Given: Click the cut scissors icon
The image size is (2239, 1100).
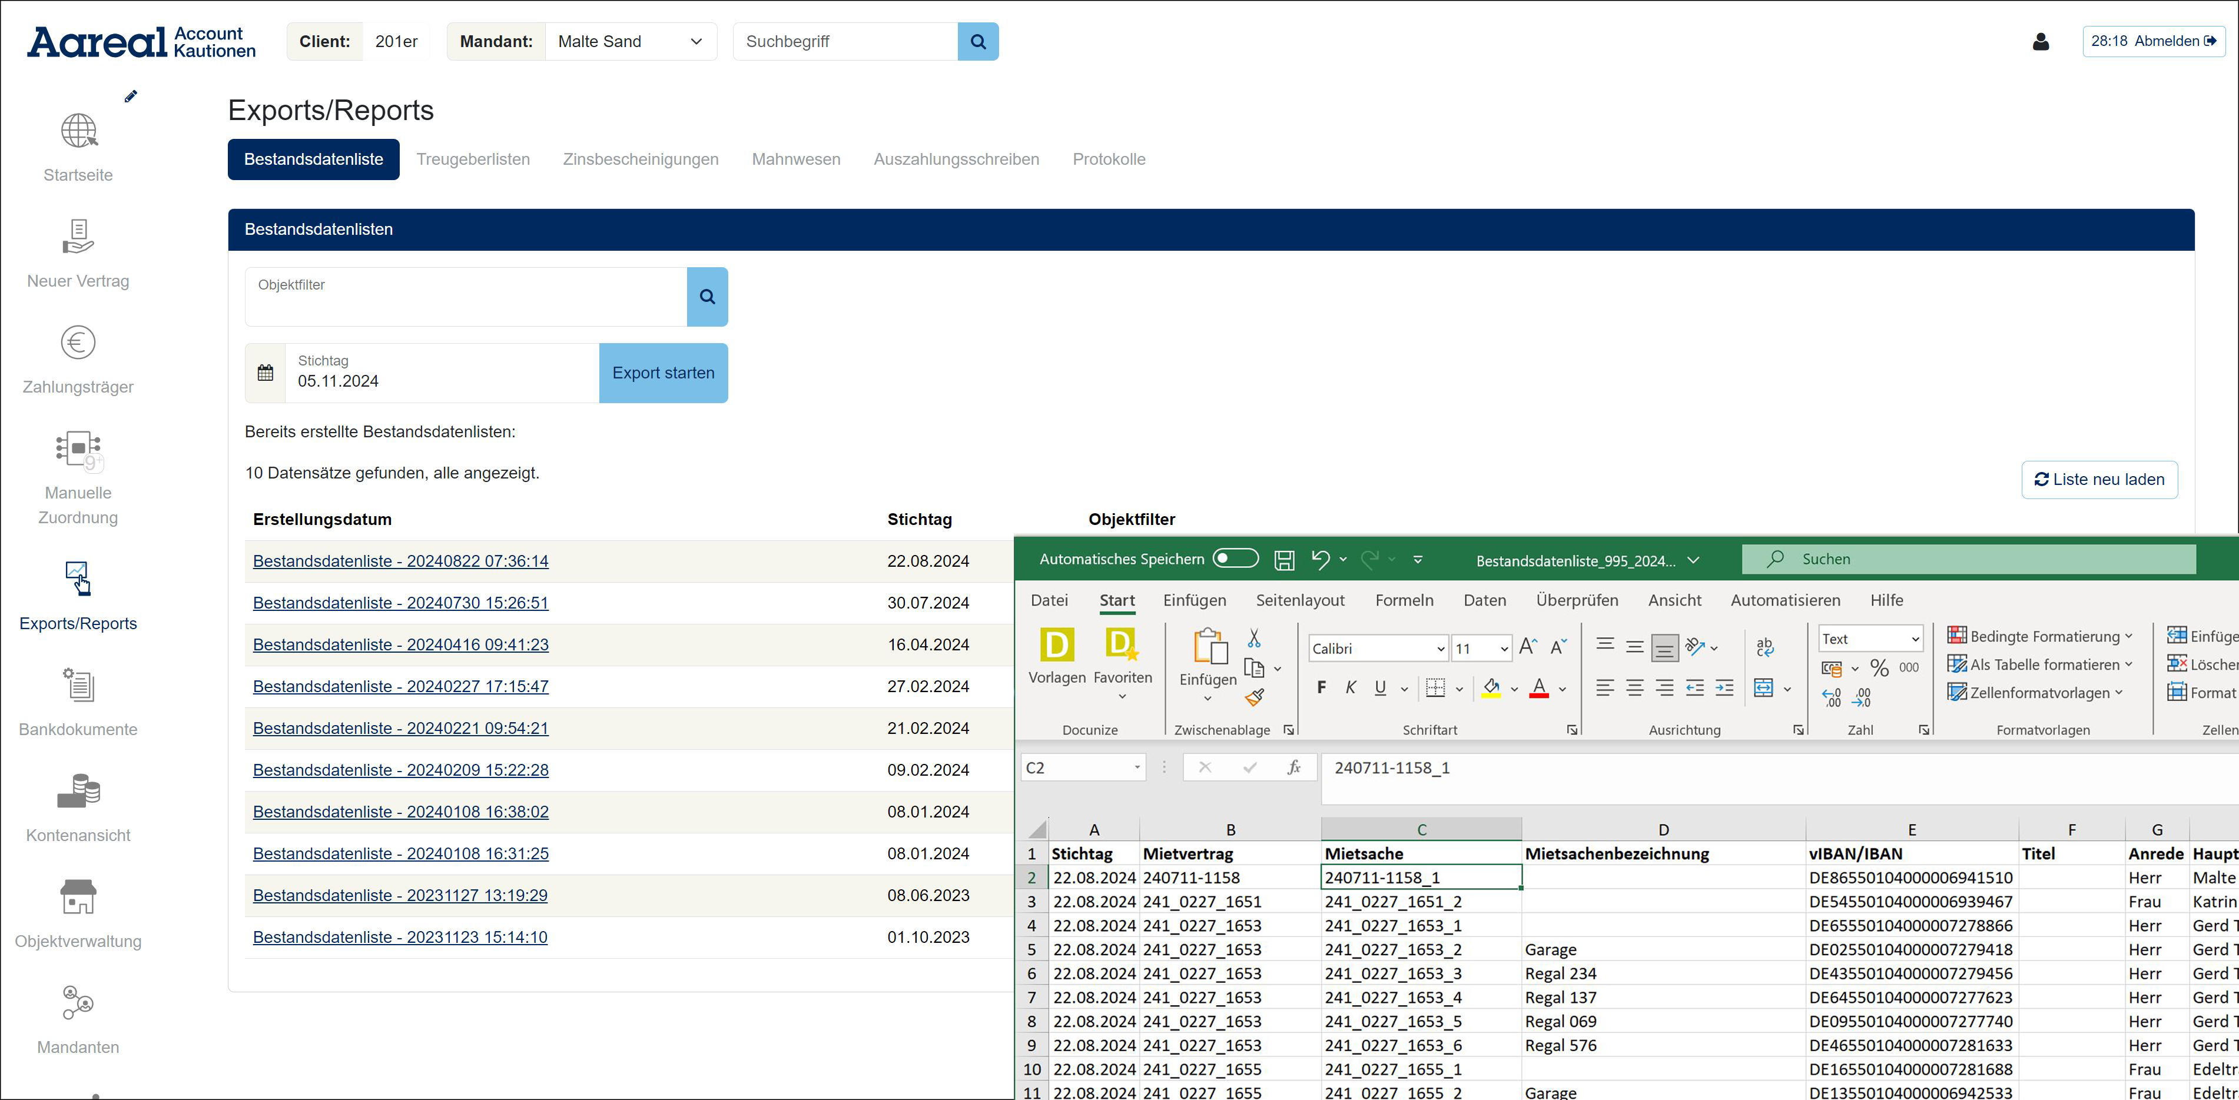Looking at the screenshot, I should [x=1253, y=639].
